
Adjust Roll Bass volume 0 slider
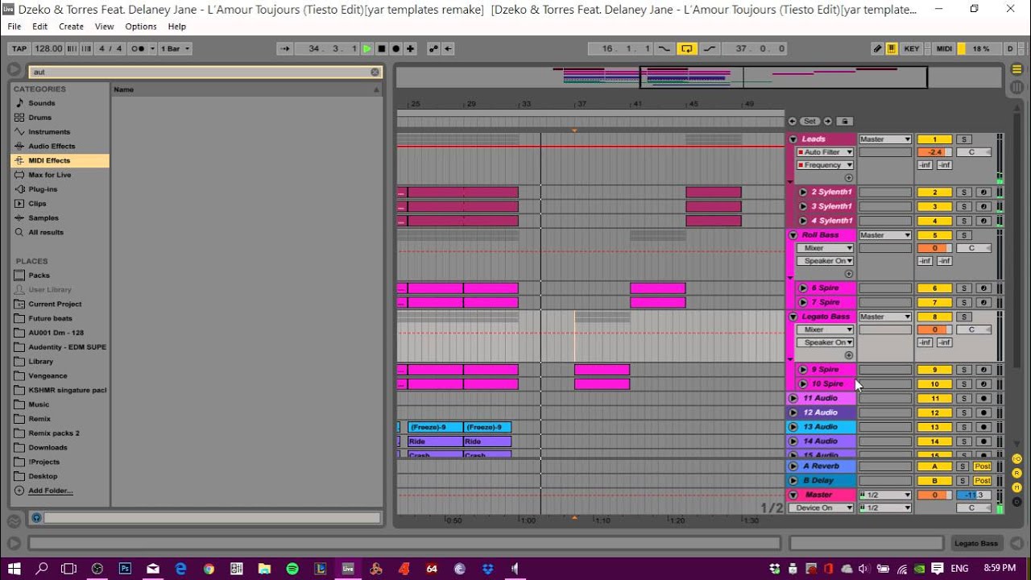click(x=934, y=248)
